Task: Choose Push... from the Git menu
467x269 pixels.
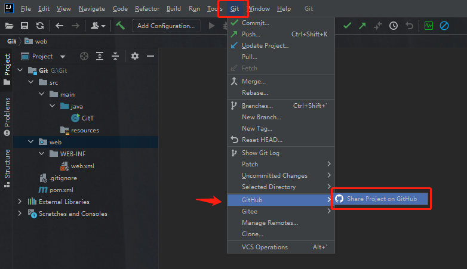Action: (281, 34)
